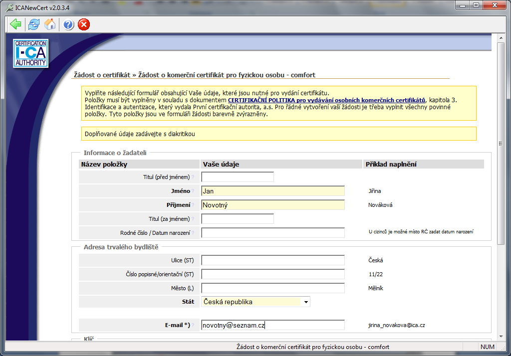The width and height of the screenshot is (511, 356).
Task: Click the vertical scrollbar thumb
Action: point(501,143)
